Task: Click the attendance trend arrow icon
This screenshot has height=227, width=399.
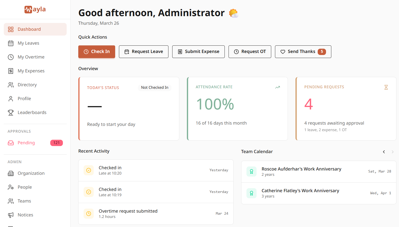Action: click(x=278, y=87)
